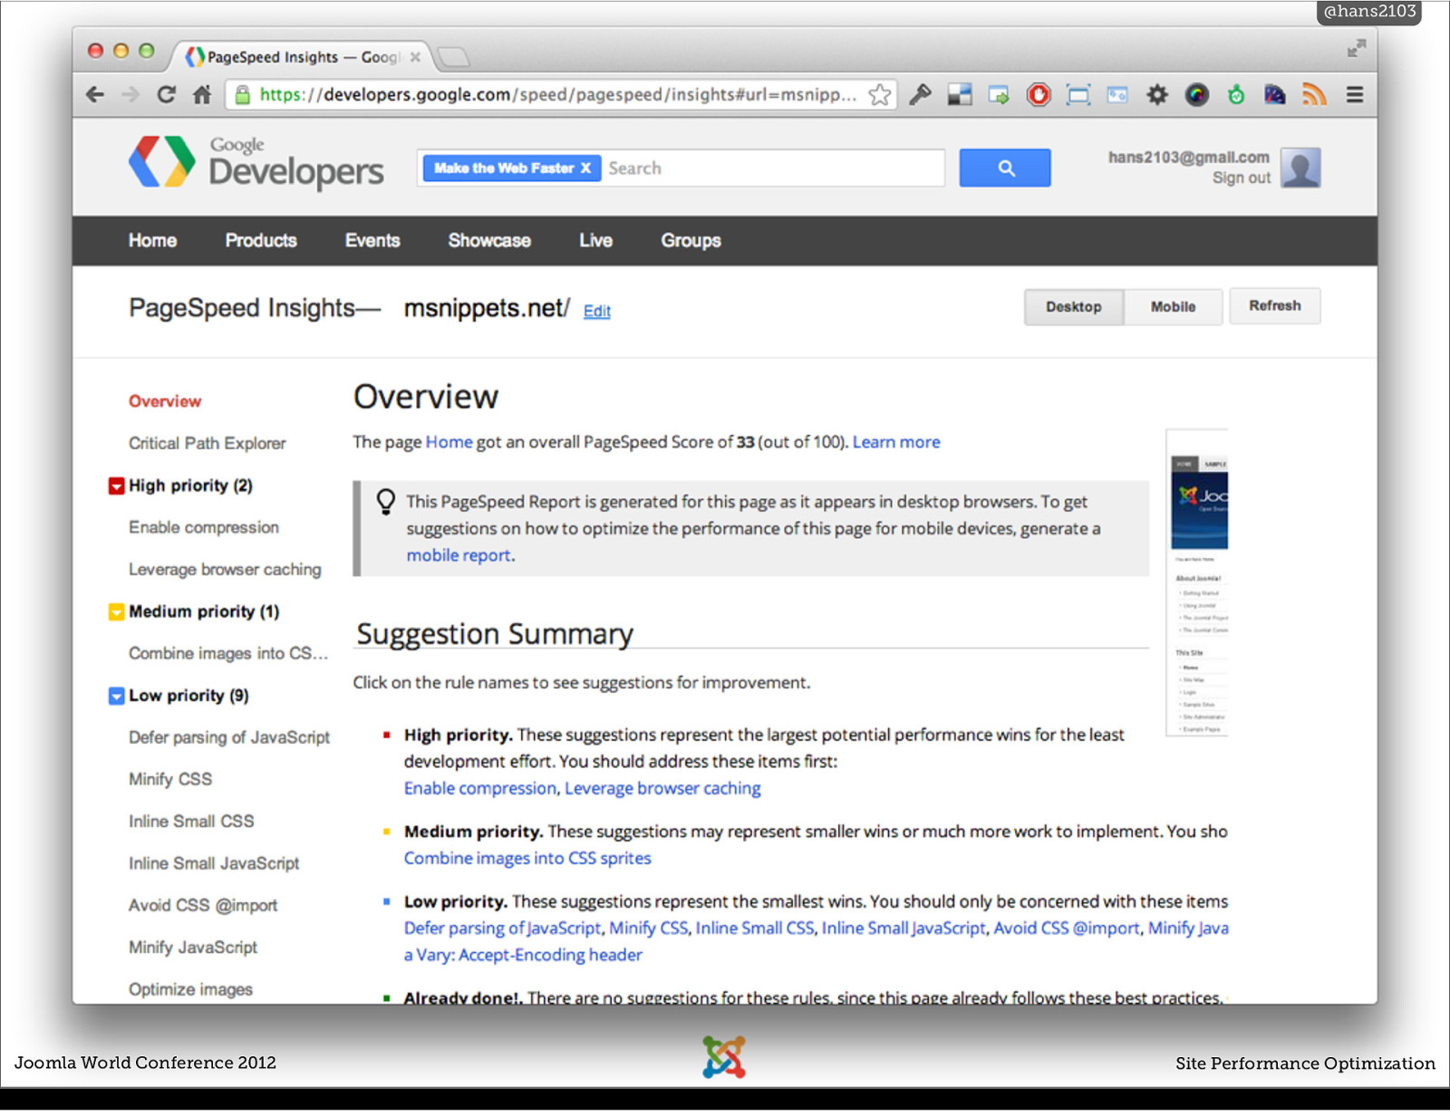Click the Edit link next to msnippets.net
The height and width of the screenshot is (1116, 1450).
tap(596, 311)
